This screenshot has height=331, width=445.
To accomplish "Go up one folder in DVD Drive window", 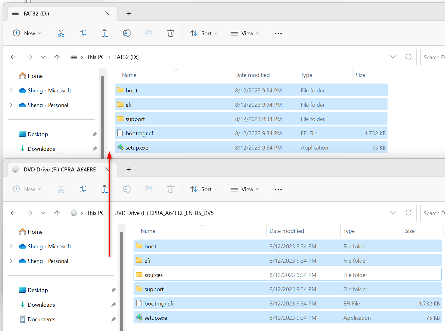I will [57, 213].
